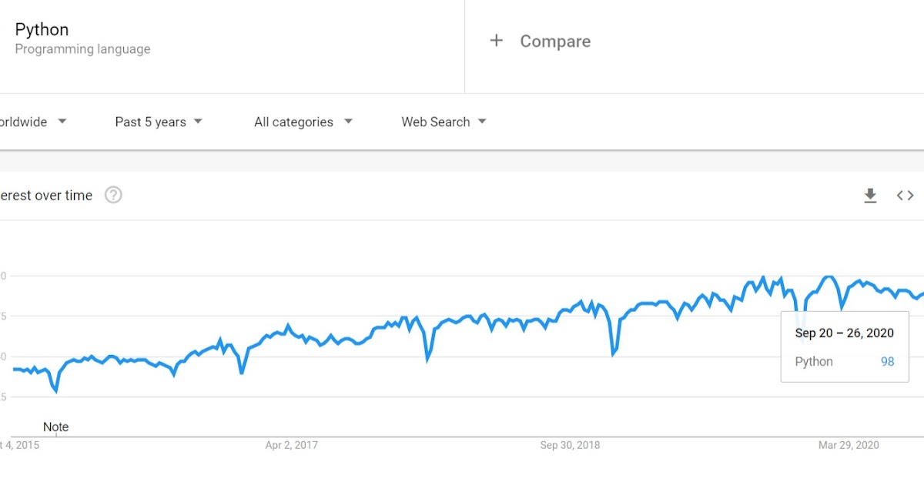924x485 pixels.
Task: Click the tooltip value 98 for Python
Action: click(x=888, y=361)
